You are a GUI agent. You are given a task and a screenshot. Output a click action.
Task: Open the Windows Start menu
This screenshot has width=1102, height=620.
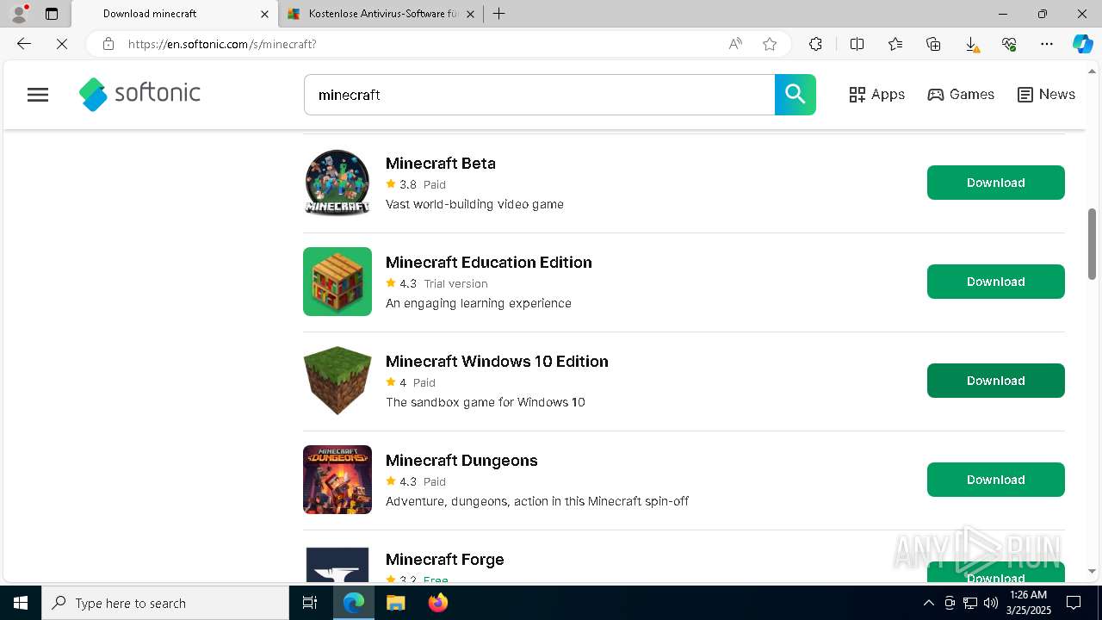click(x=21, y=603)
